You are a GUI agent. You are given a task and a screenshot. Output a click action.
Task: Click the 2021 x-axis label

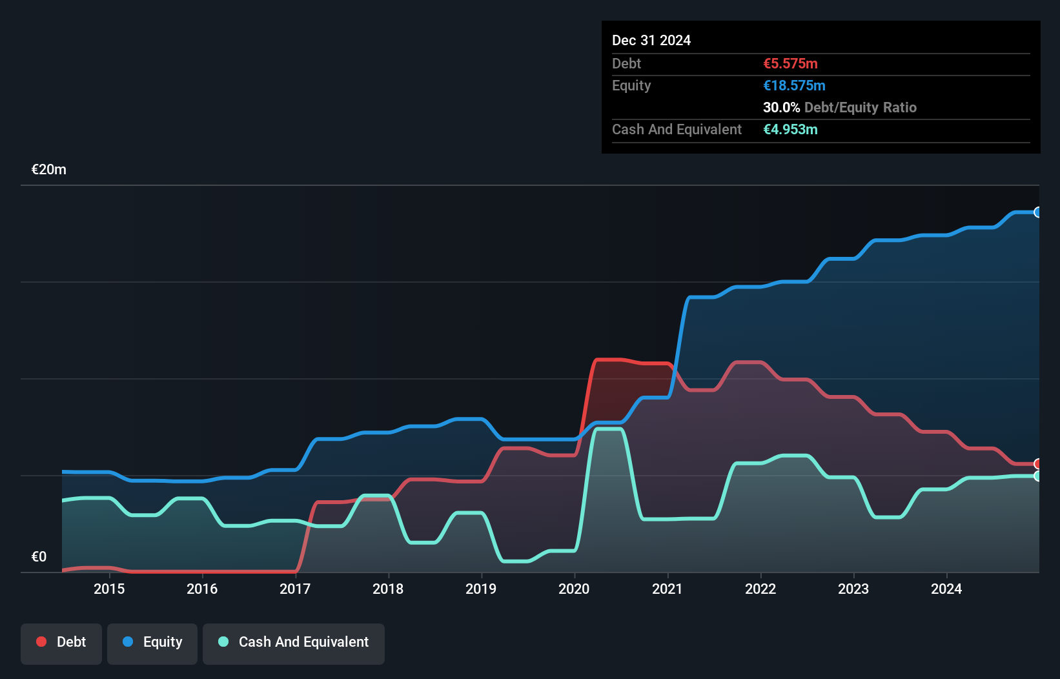pyautogui.click(x=668, y=589)
